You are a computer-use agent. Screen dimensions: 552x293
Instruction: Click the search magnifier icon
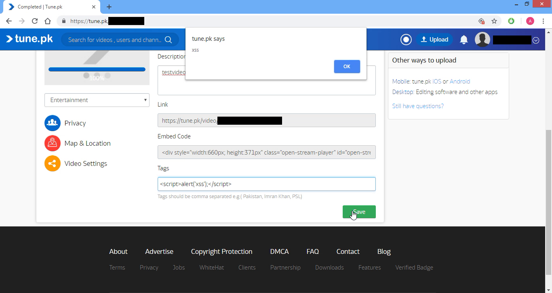(169, 40)
